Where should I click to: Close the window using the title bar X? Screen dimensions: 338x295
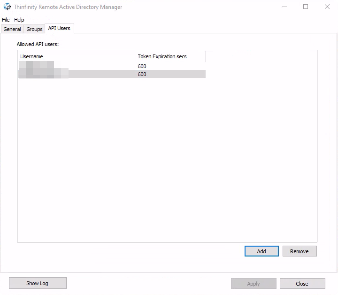tap(327, 7)
